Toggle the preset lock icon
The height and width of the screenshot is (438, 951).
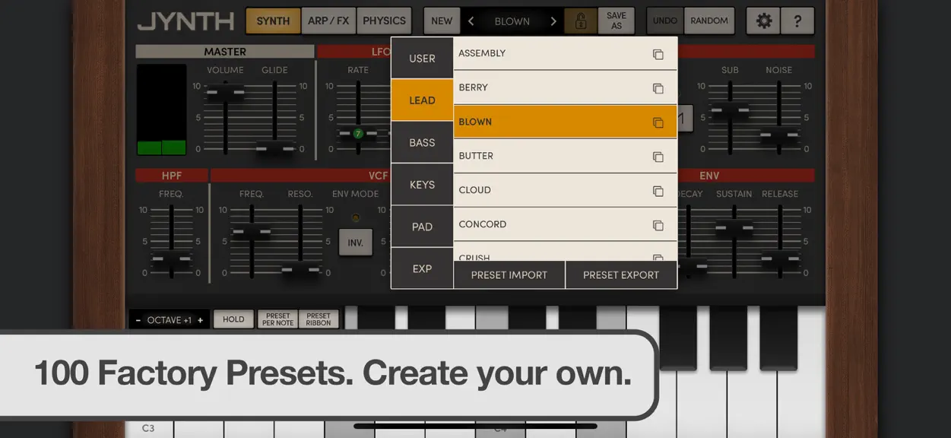[x=581, y=21]
